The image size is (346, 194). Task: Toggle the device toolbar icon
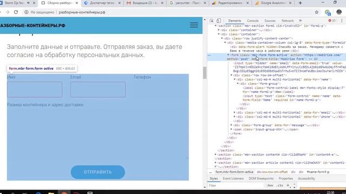(218, 20)
